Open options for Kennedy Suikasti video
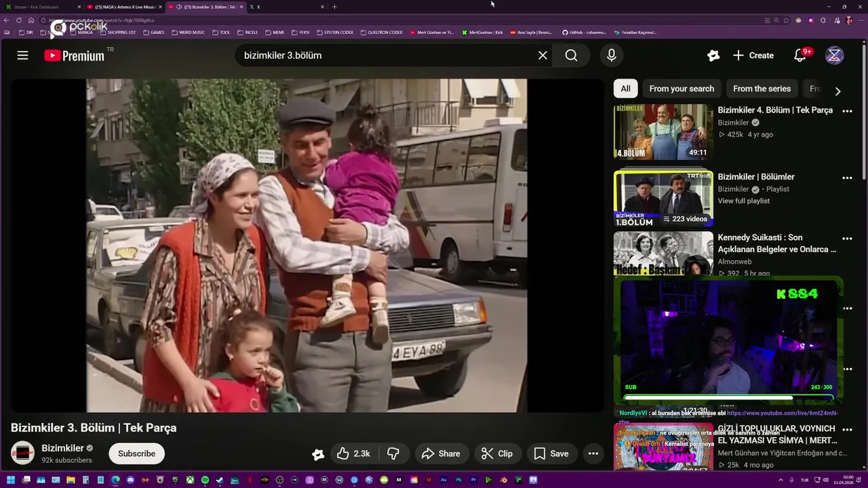868x488 pixels. (847, 239)
